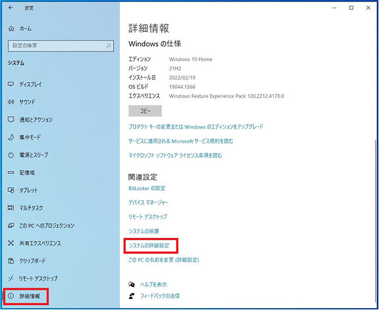Open クリップボード settings page

coord(33,261)
